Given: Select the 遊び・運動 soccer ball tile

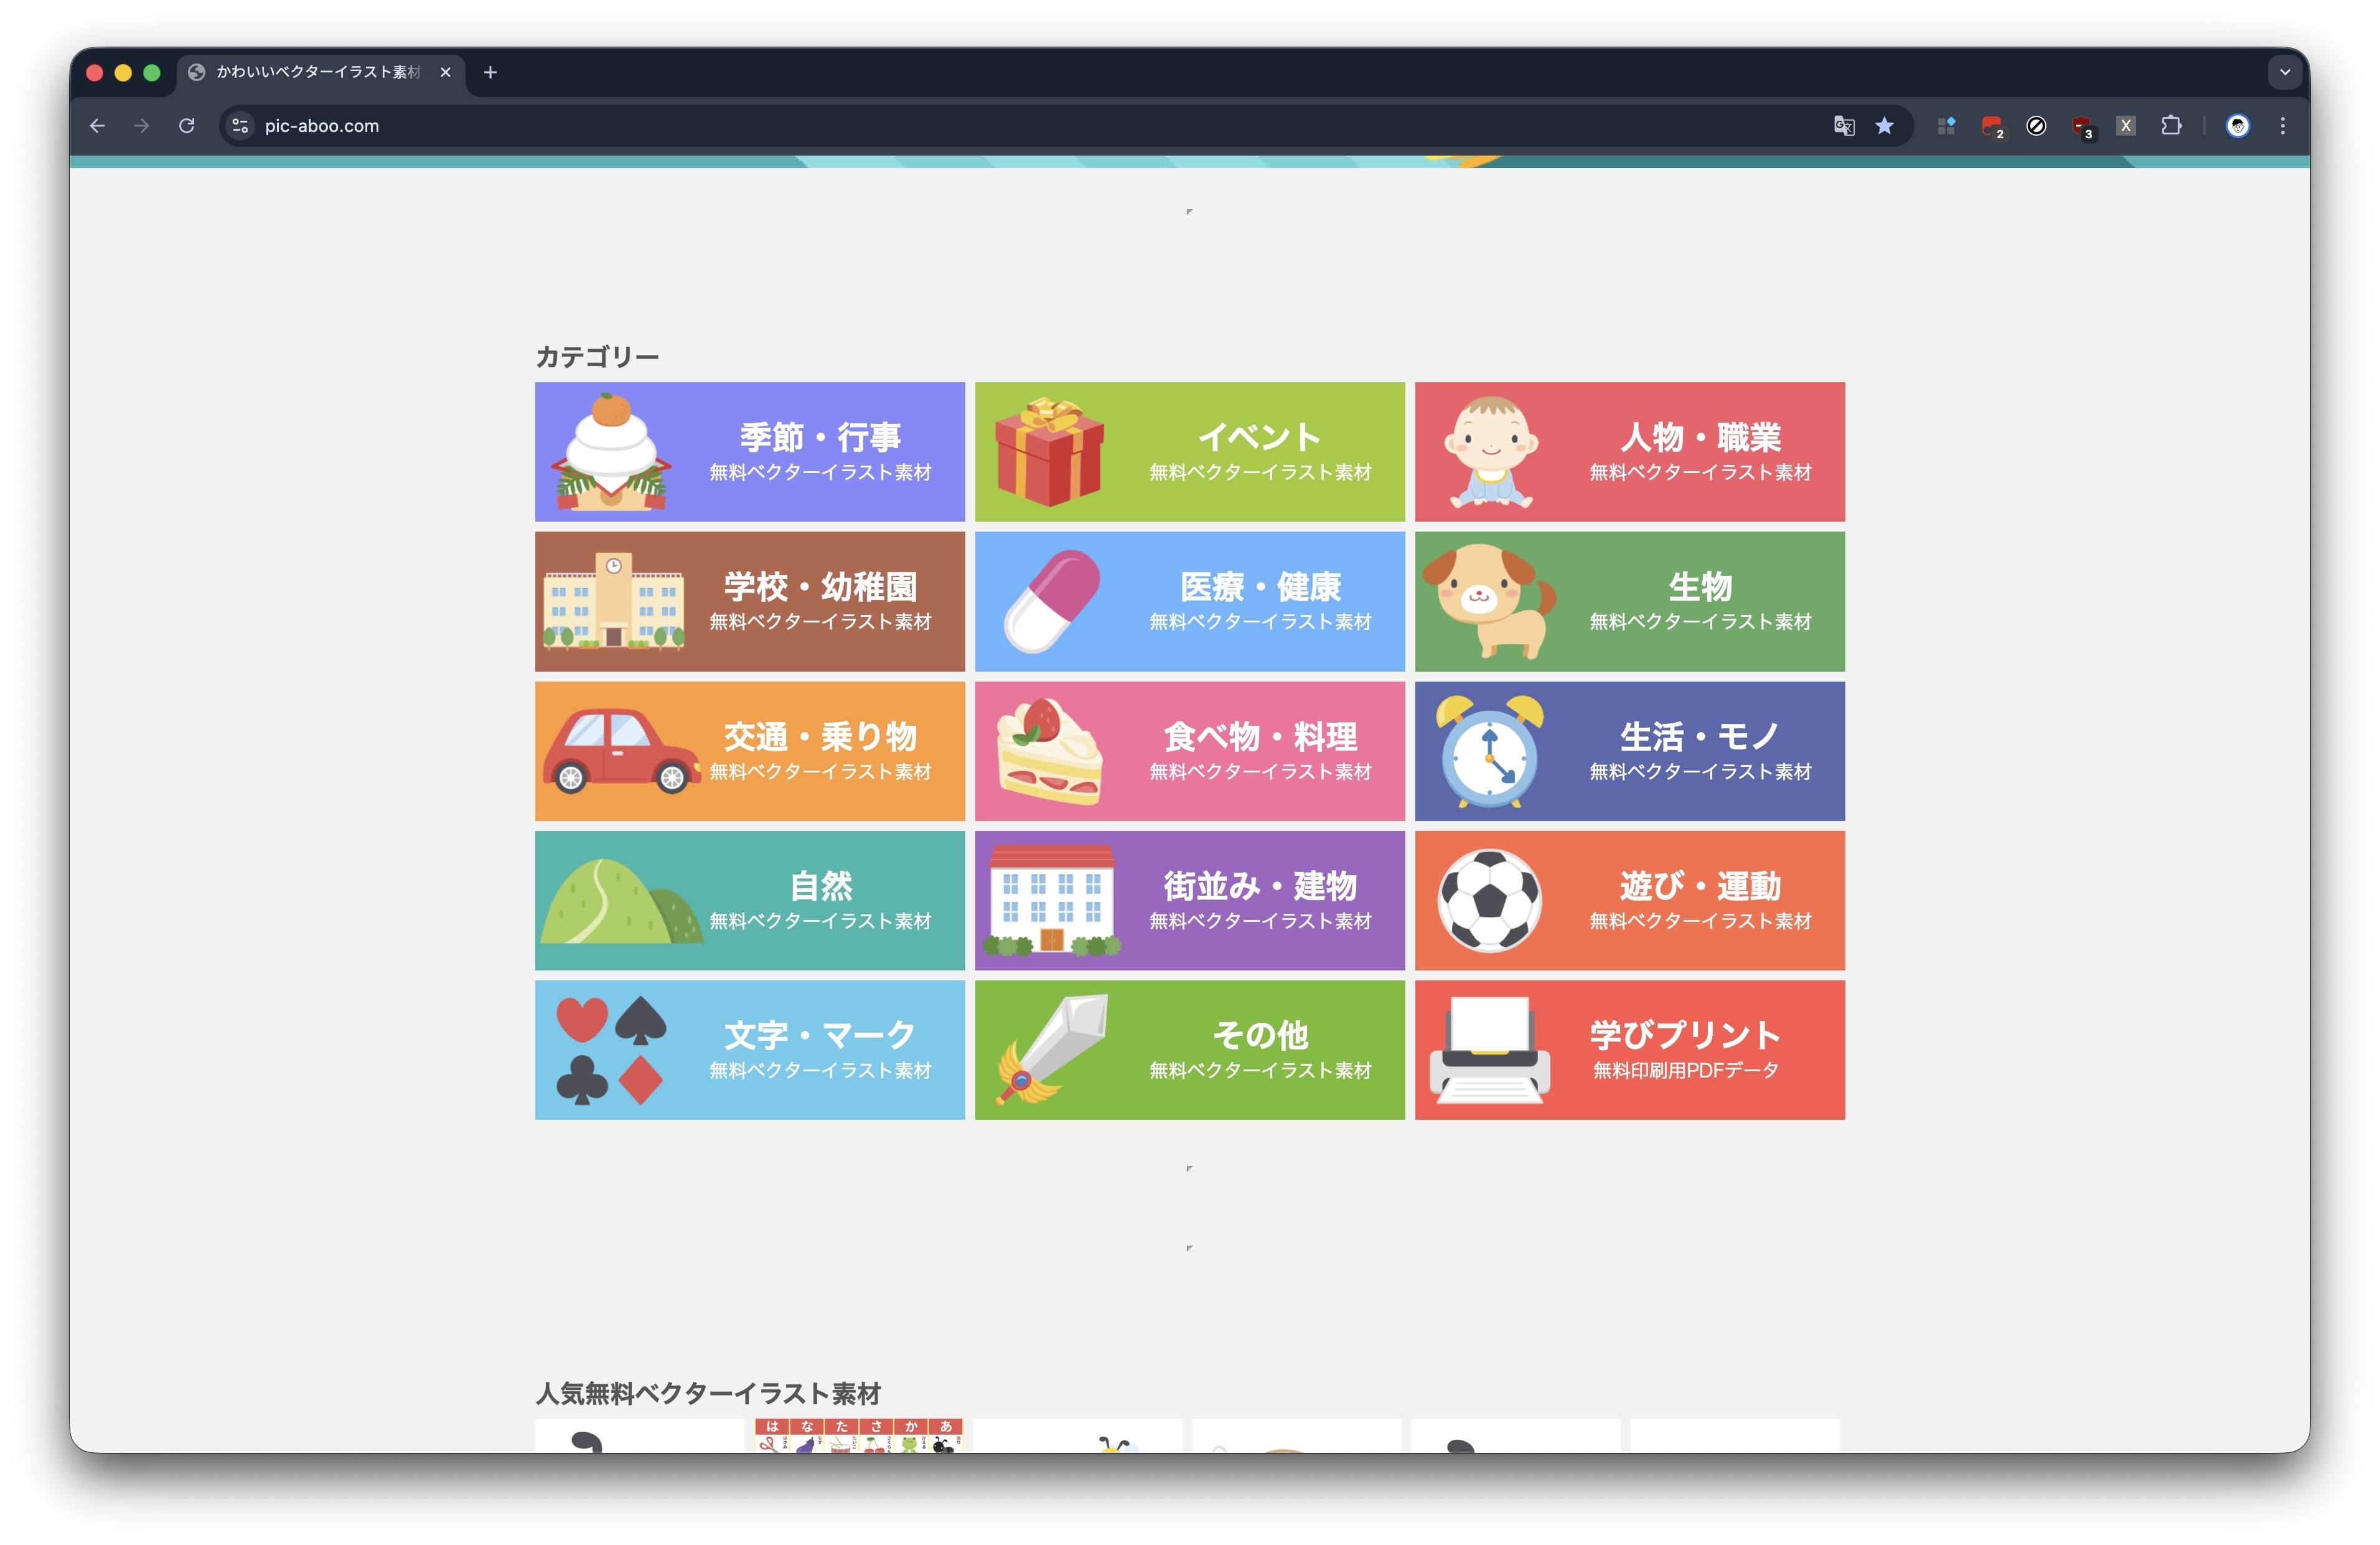Looking at the screenshot, I should pyautogui.click(x=1629, y=900).
